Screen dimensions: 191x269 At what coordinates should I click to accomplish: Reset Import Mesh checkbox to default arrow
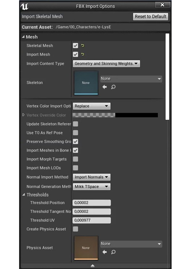click(x=83, y=54)
